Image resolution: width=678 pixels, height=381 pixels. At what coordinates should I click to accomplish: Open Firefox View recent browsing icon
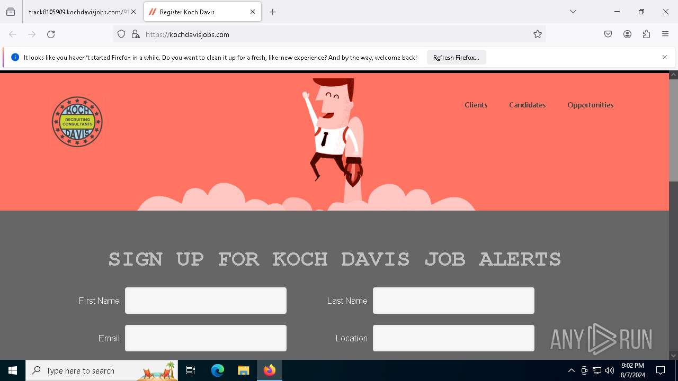tap(11, 12)
